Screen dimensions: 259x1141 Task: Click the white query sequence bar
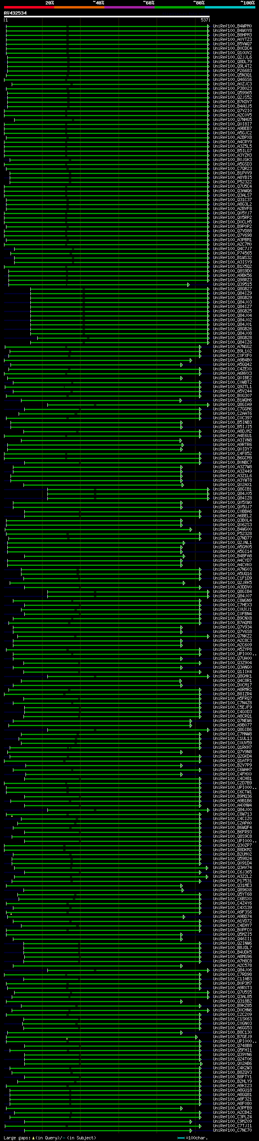(107, 16)
